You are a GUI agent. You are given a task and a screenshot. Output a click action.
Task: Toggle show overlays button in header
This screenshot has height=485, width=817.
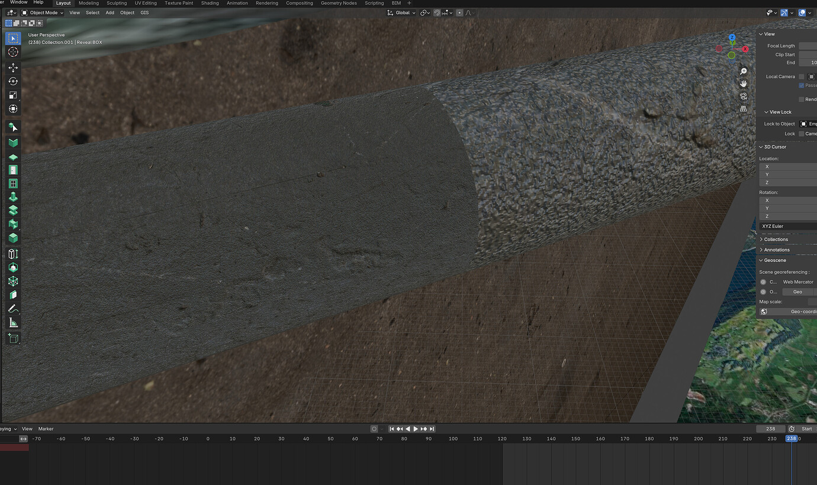click(802, 12)
